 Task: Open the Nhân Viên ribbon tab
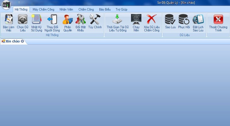[66, 9]
